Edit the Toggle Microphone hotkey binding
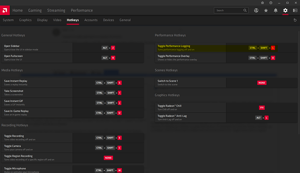 coord(108,170)
